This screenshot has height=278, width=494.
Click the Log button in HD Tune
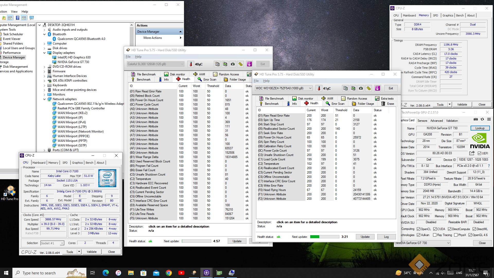click(386, 237)
